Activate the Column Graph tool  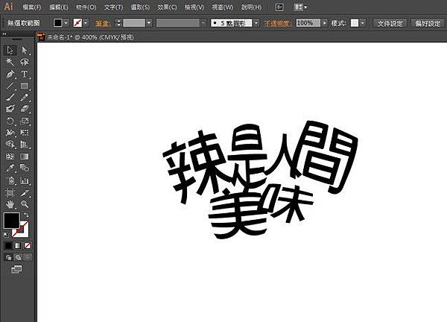point(25,180)
